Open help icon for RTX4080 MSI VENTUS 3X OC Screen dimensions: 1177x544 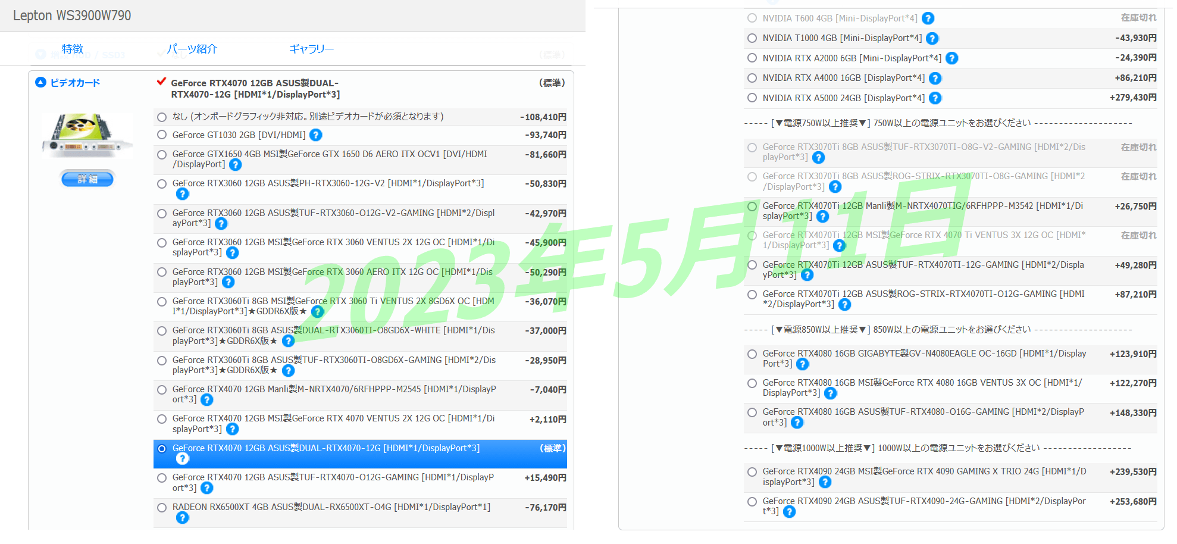point(831,393)
